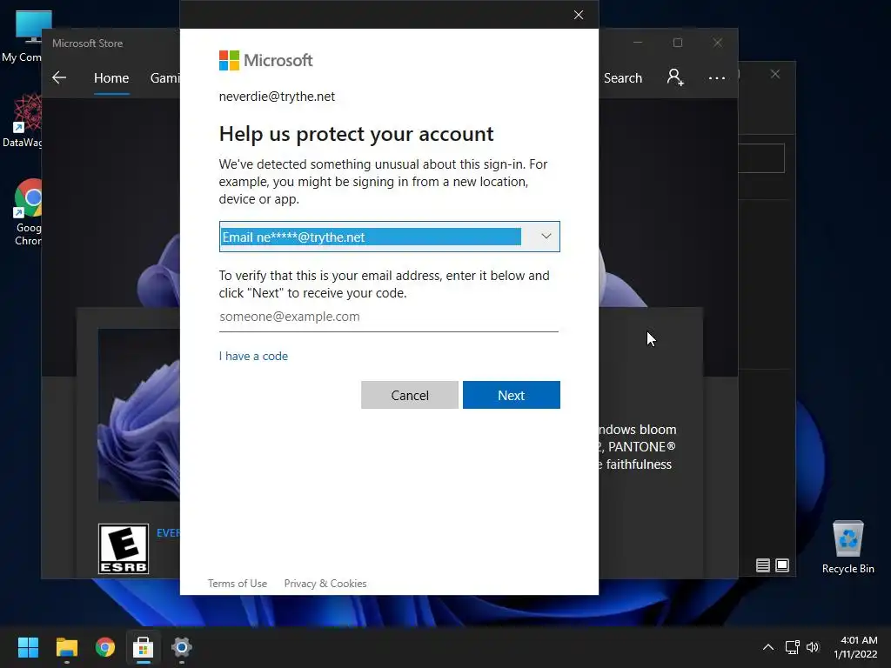891x668 pixels.
Task: Expand the Email verification method dropdown
Action: [x=389, y=237]
